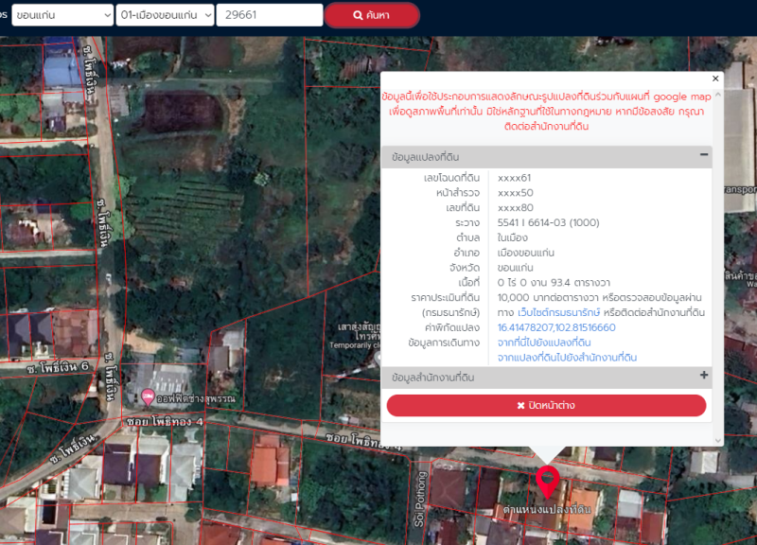This screenshot has height=545, width=757.
Task: Click the pink hotel marker on map
Action: pyautogui.click(x=148, y=396)
